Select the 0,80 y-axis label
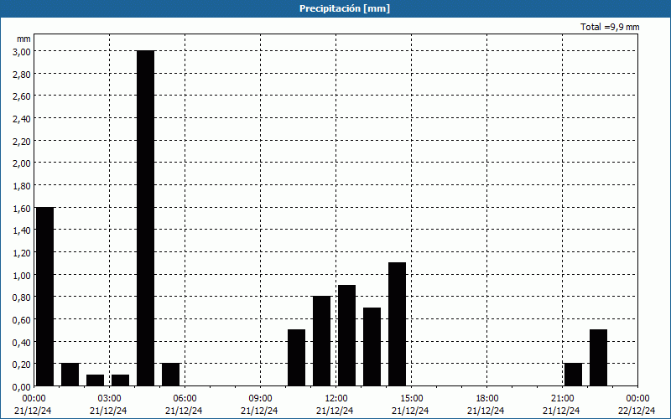Screen dimensions: 671x419 pyautogui.click(x=22, y=297)
